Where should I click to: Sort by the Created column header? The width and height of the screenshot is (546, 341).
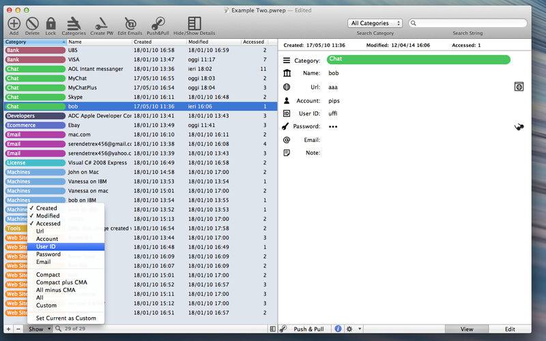pos(159,42)
